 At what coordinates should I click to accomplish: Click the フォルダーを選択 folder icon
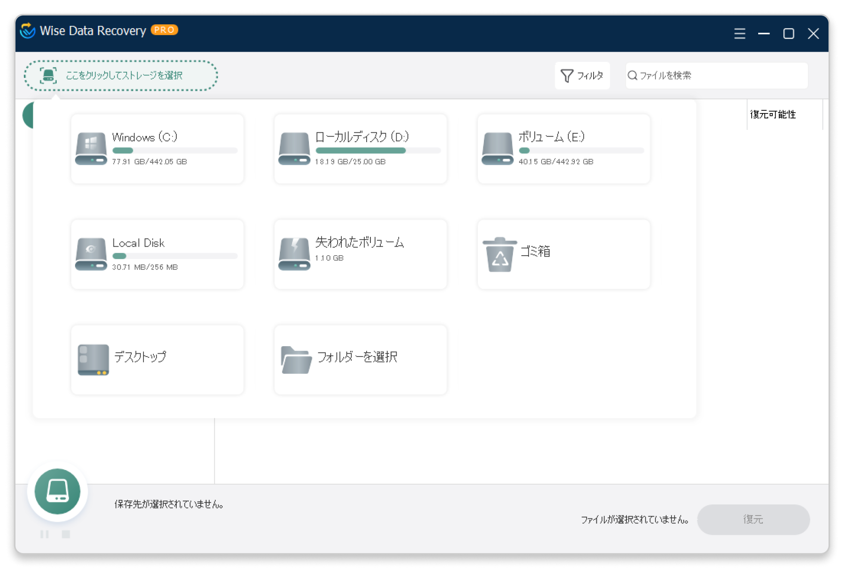click(x=295, y=360)
